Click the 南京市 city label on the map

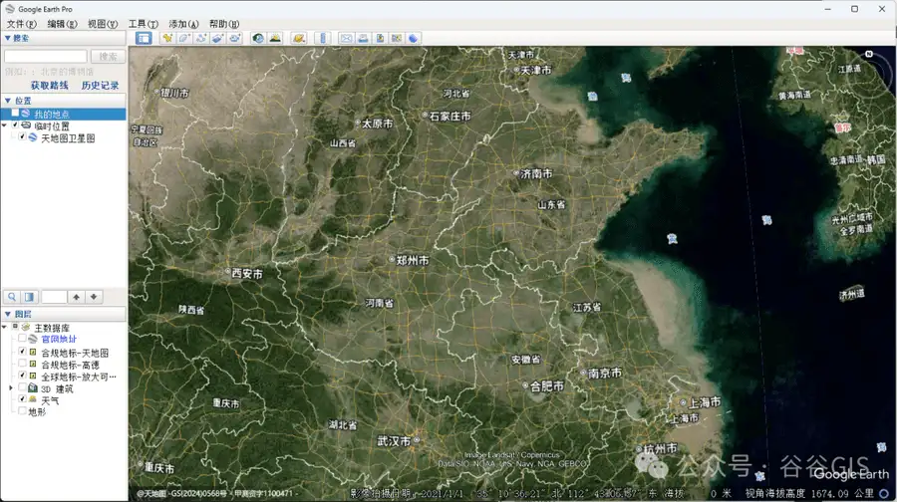coord(605,373)
